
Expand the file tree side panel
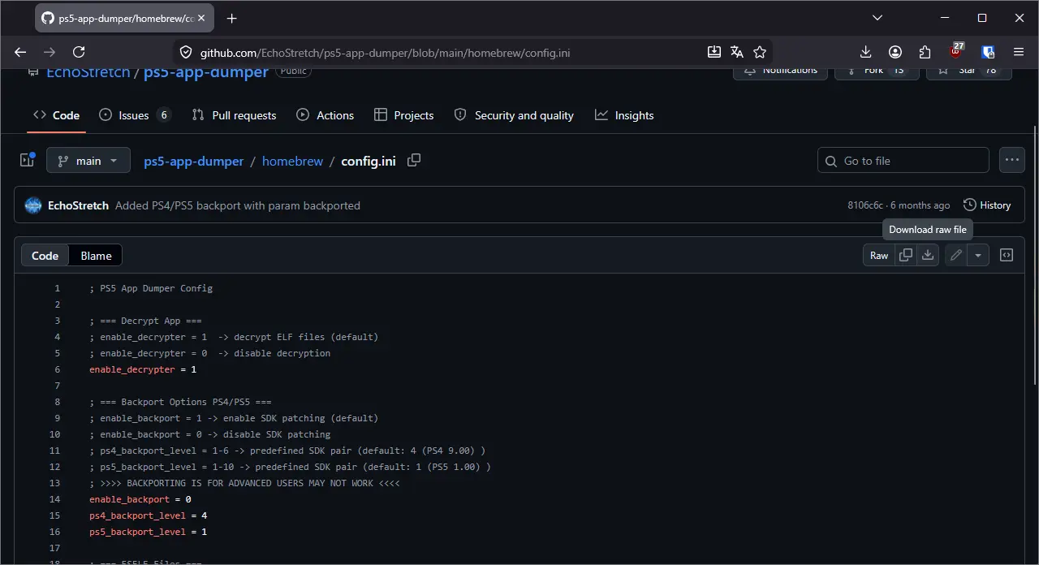[27, 161]
